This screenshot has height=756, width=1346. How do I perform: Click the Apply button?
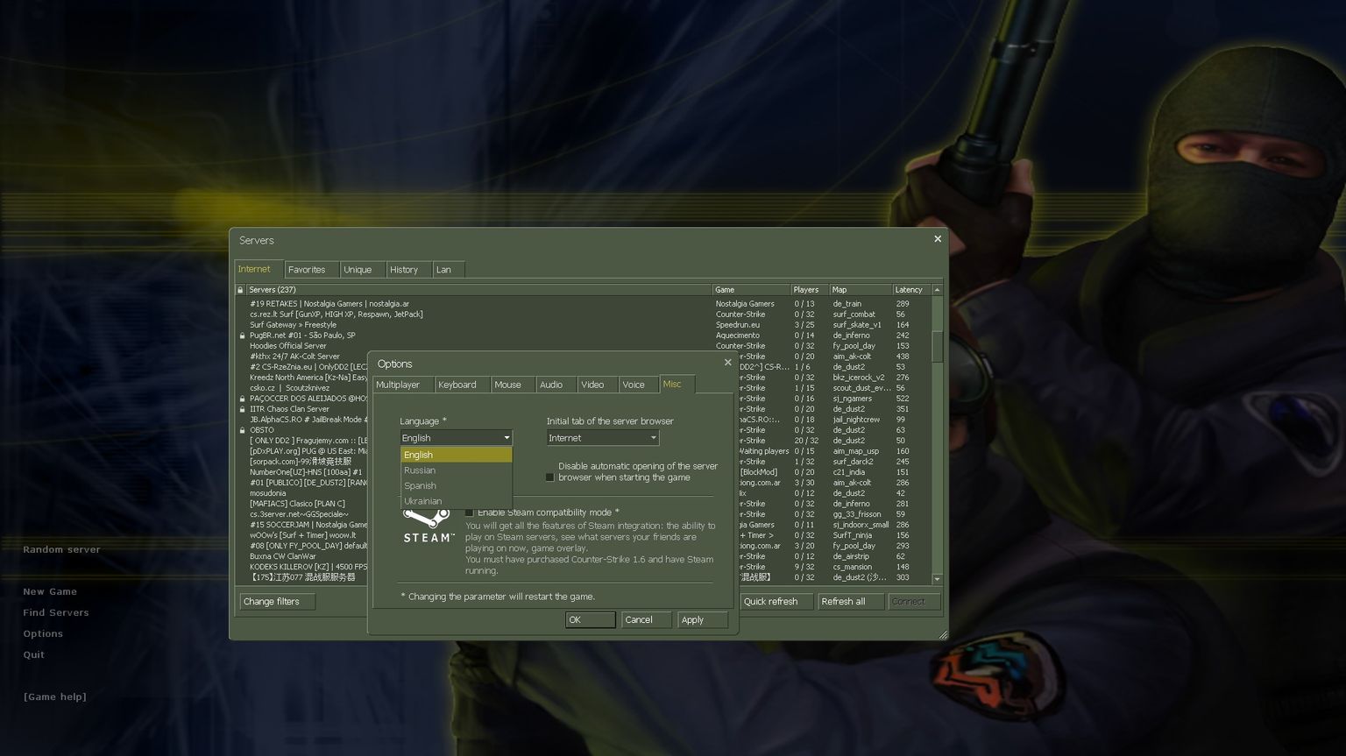(x=701, y=619)
